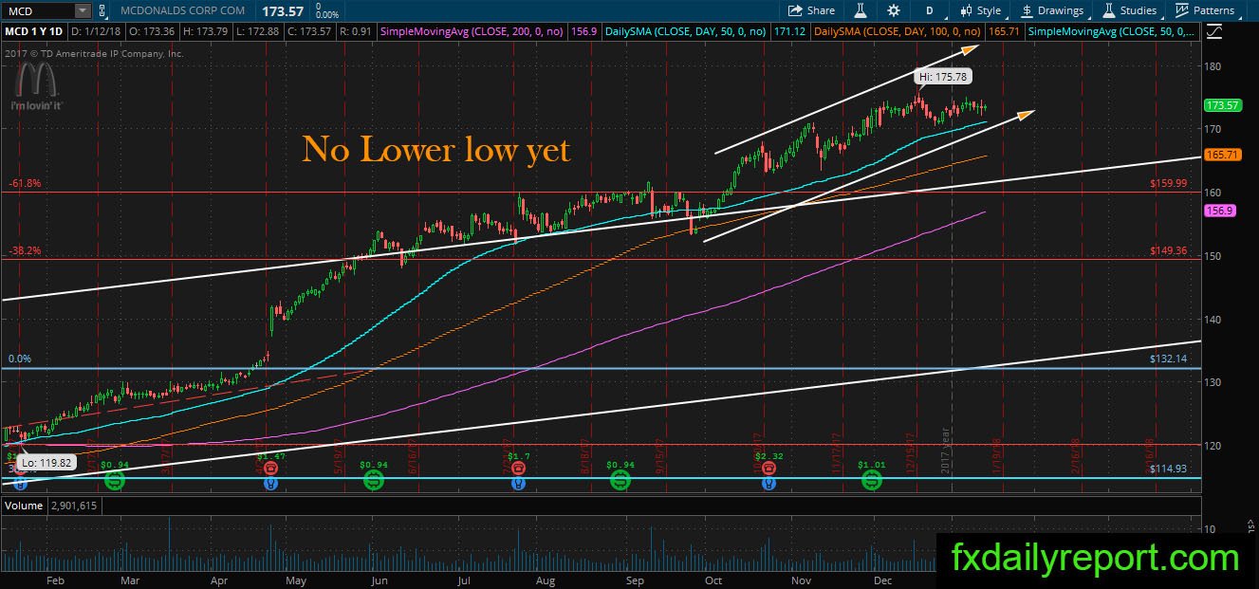Click the -38.2% Fibonacci label

(x=24, y=251)
